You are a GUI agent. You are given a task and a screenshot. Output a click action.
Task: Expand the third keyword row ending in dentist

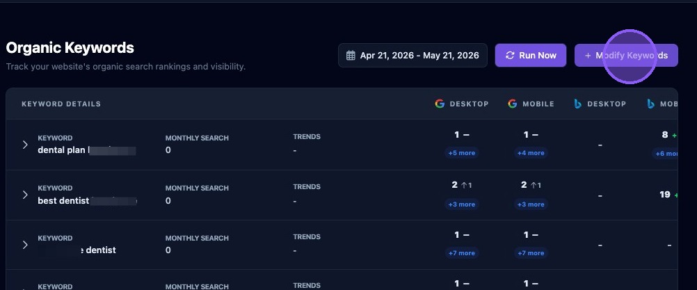(x=25, y=245)
